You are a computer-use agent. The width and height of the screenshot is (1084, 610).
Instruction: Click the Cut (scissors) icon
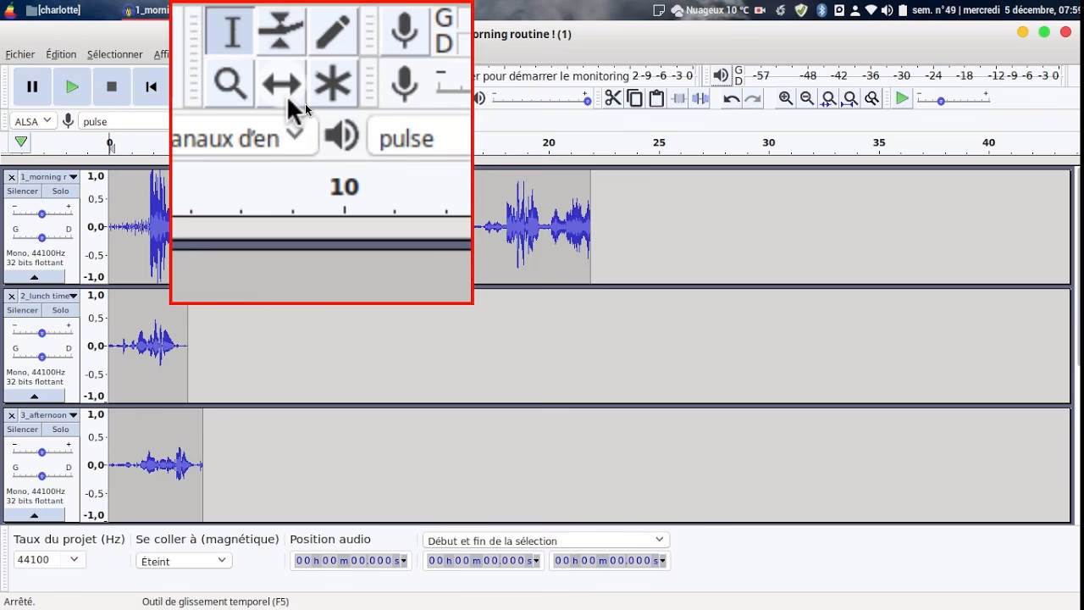click(613, 97)
